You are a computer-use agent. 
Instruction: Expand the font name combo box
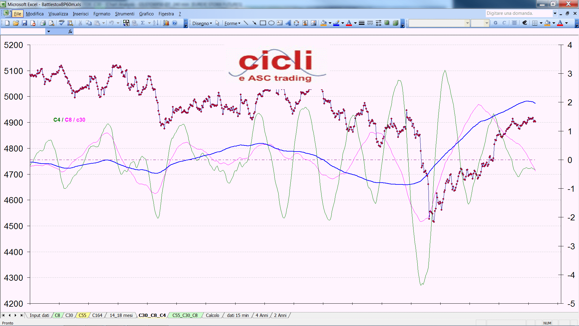click(467, 23)
